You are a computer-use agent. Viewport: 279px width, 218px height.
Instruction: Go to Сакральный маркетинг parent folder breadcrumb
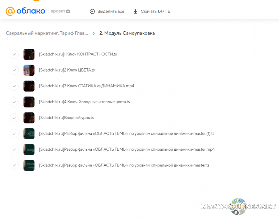pos(47,33)
